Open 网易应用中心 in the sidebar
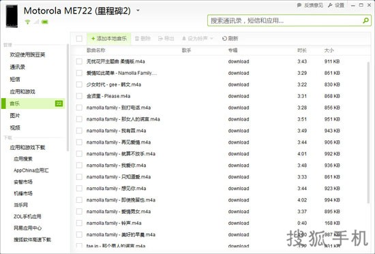 tap(27, 228)
